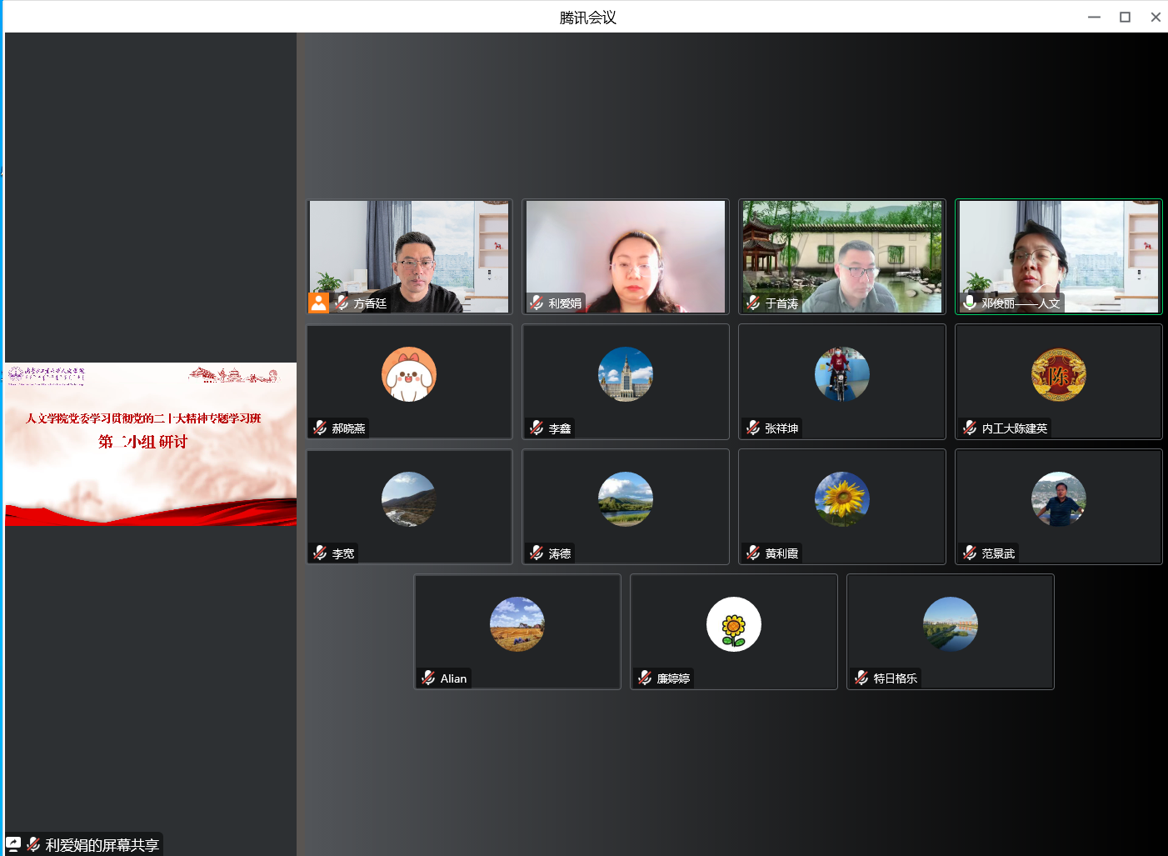Maximize the 腾讯会议 window
The height and width of the screenshot is (856, 1168).
coord(1125,17)
